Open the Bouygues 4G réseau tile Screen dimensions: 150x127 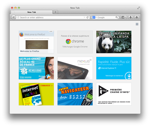[x=36, y=68]
